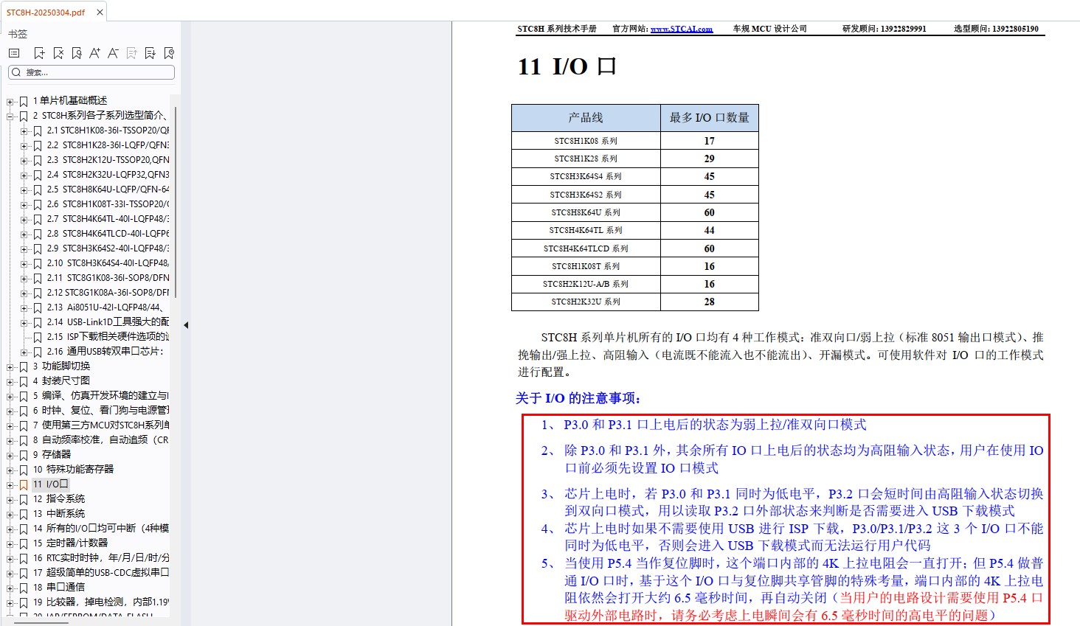
Task: Click table cell 'STC8H4K64TLCD 系列'
Action: (x=586, y=248)
